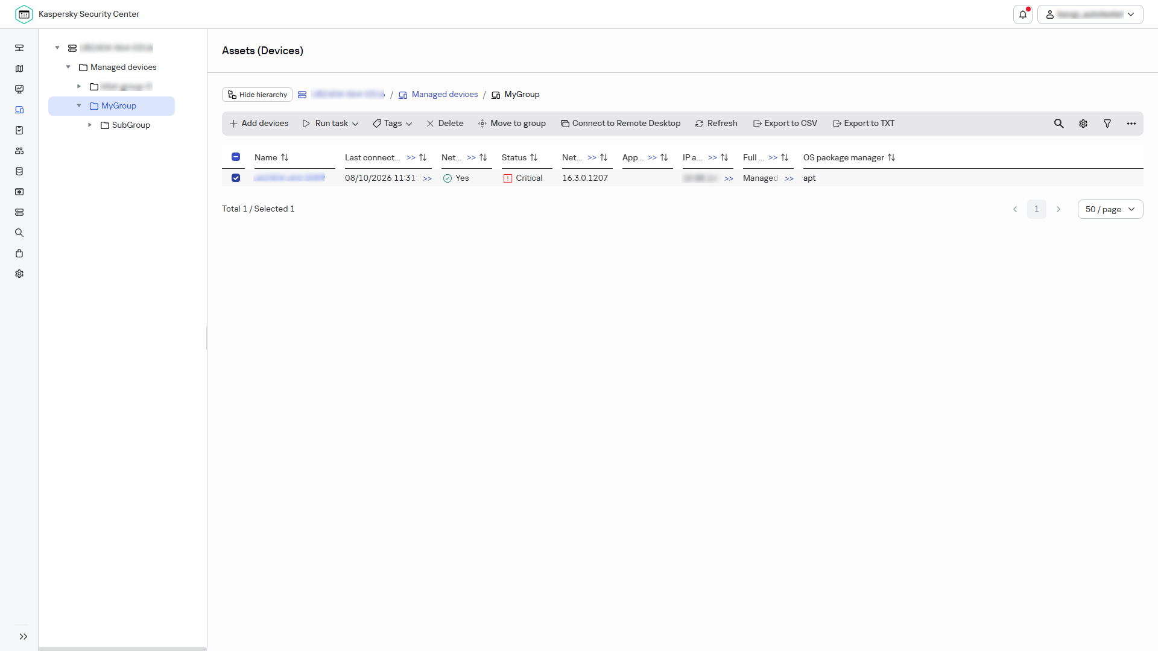Open the notifications bell icon
The height and width of the screenshot is (651, 1158).
(x=1023, y=14)
